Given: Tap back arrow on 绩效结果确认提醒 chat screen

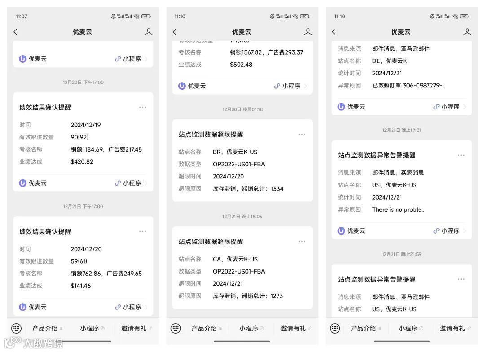Looking at the screenshot, I should click(15, 32).
